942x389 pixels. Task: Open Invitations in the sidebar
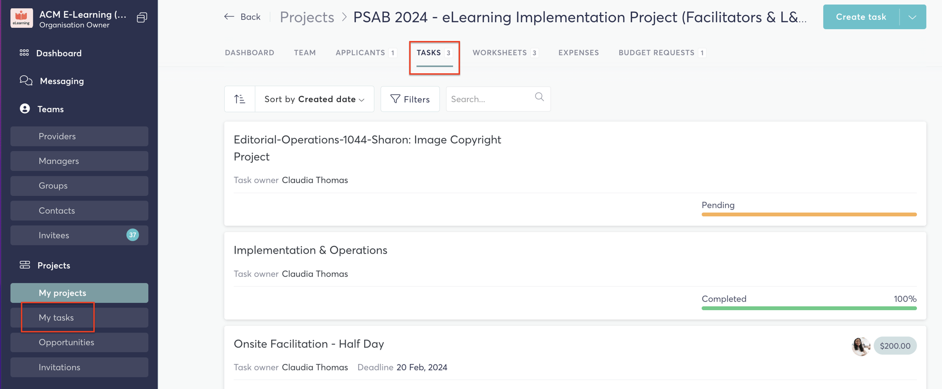coord(79,367)
